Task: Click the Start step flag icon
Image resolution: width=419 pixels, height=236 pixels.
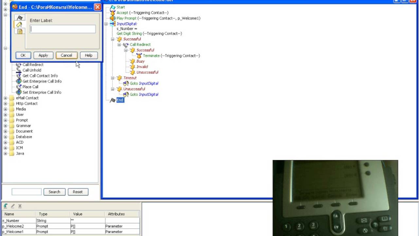Action: point(113,7)
